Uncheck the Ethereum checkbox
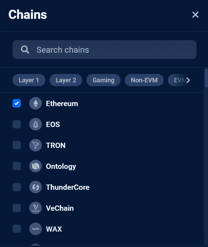 click(17, 103)
